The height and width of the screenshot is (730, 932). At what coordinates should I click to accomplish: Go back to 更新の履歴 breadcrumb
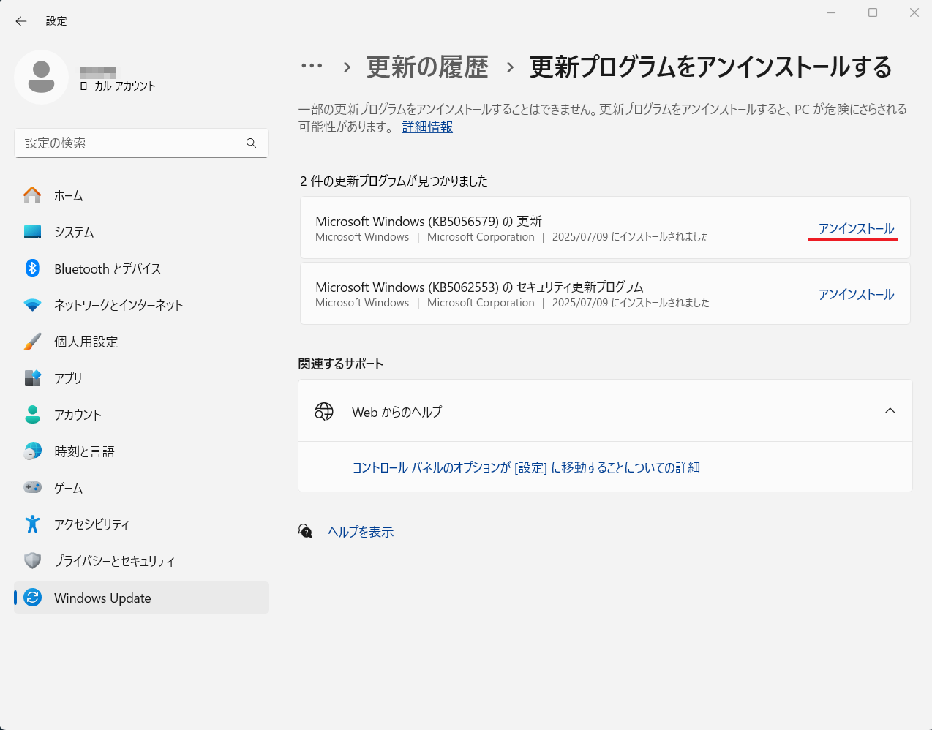tap(427, 67)
